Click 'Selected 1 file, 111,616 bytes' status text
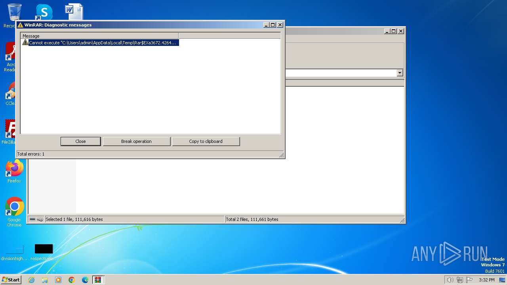This screenshot has width=507, height=285. 74,219
